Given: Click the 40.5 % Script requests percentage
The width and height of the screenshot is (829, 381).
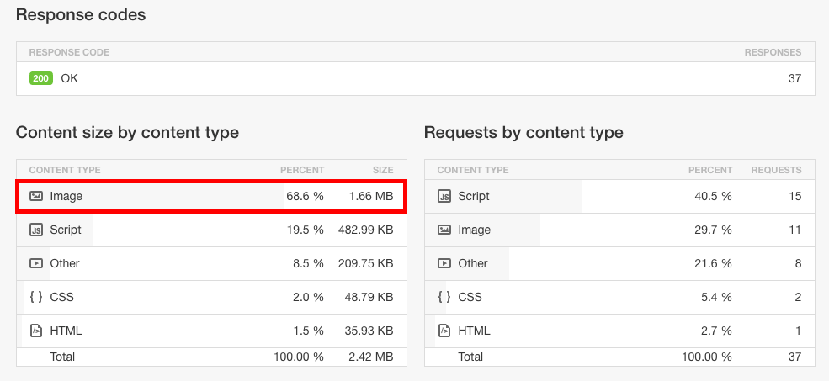Looking at the screenshot, I should coord(713,196).
